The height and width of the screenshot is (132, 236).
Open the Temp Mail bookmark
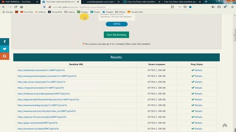tap(55, 12)
